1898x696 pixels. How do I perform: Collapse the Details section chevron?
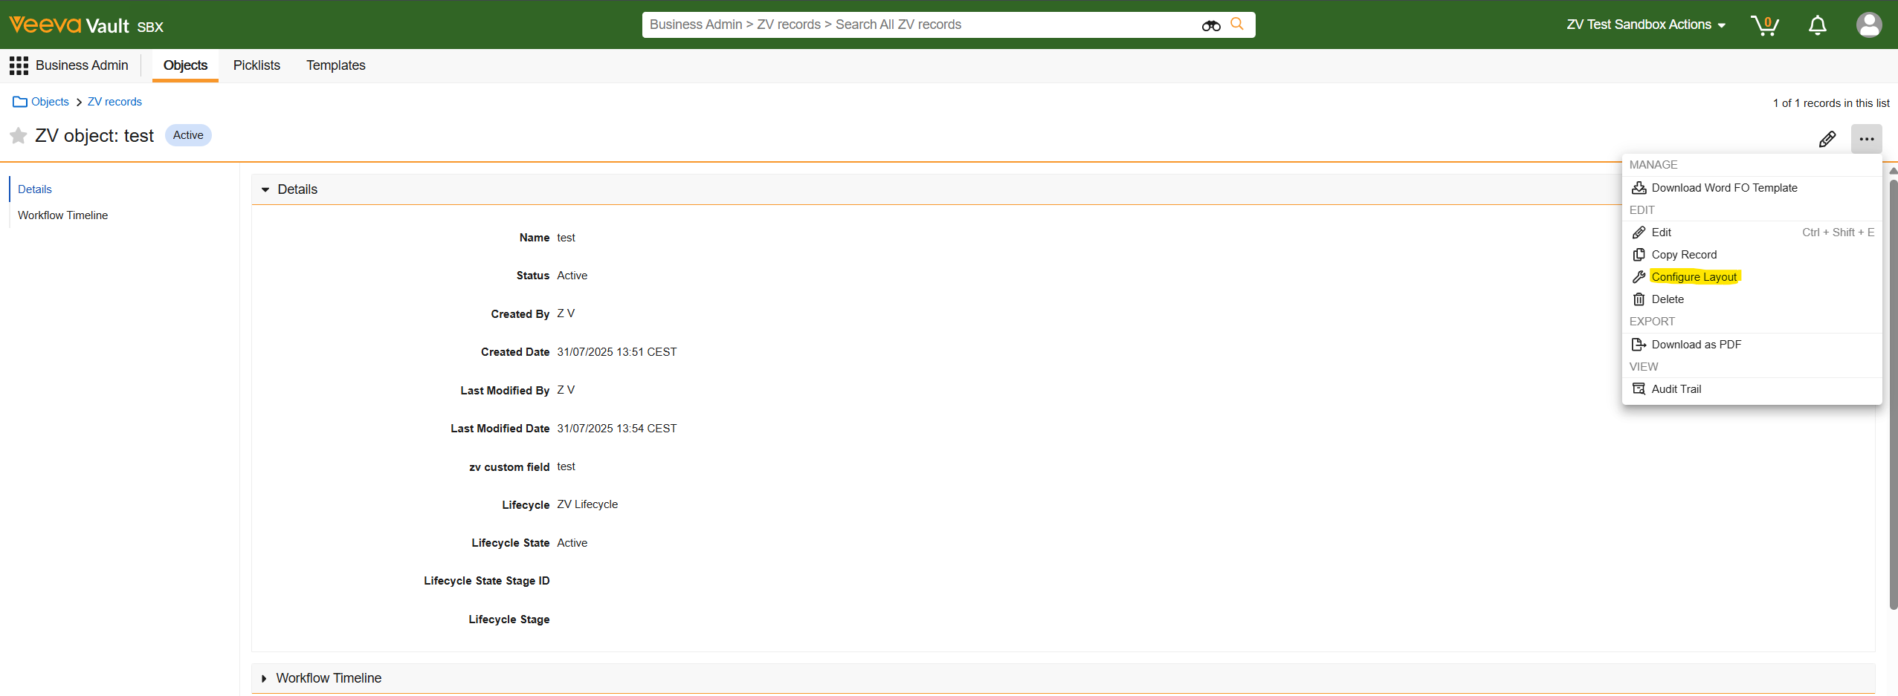265,189
